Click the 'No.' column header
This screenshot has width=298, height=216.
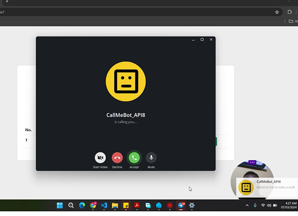tap(29, 130)
